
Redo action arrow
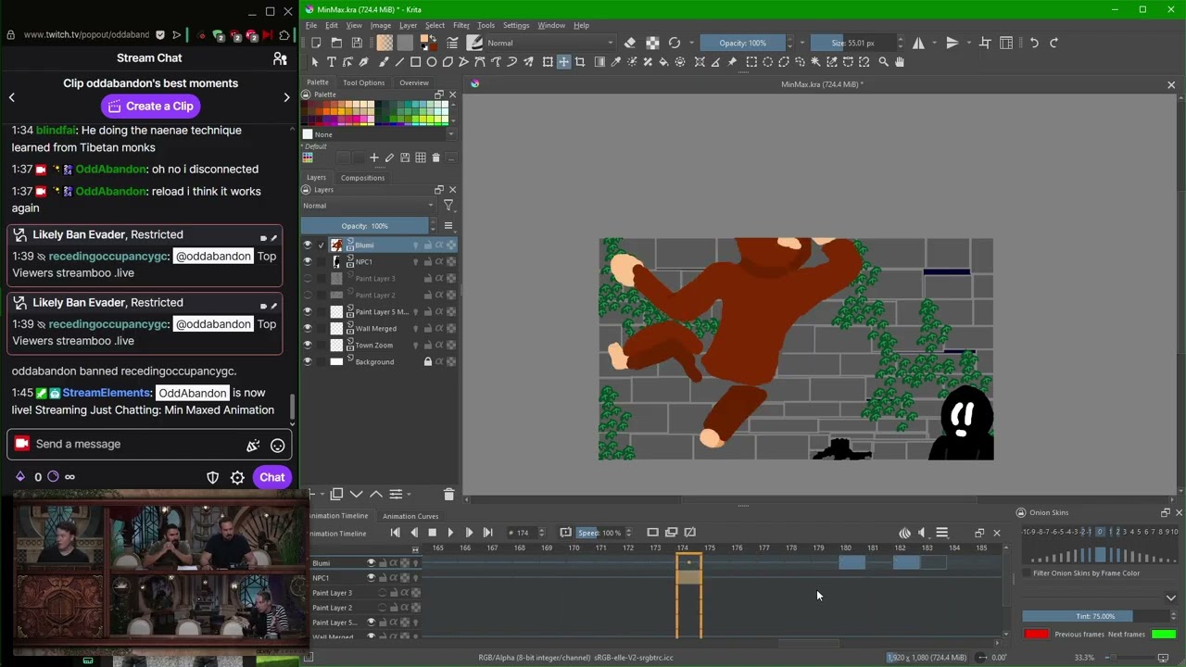pyautogui.click(x=1054, y=43)
